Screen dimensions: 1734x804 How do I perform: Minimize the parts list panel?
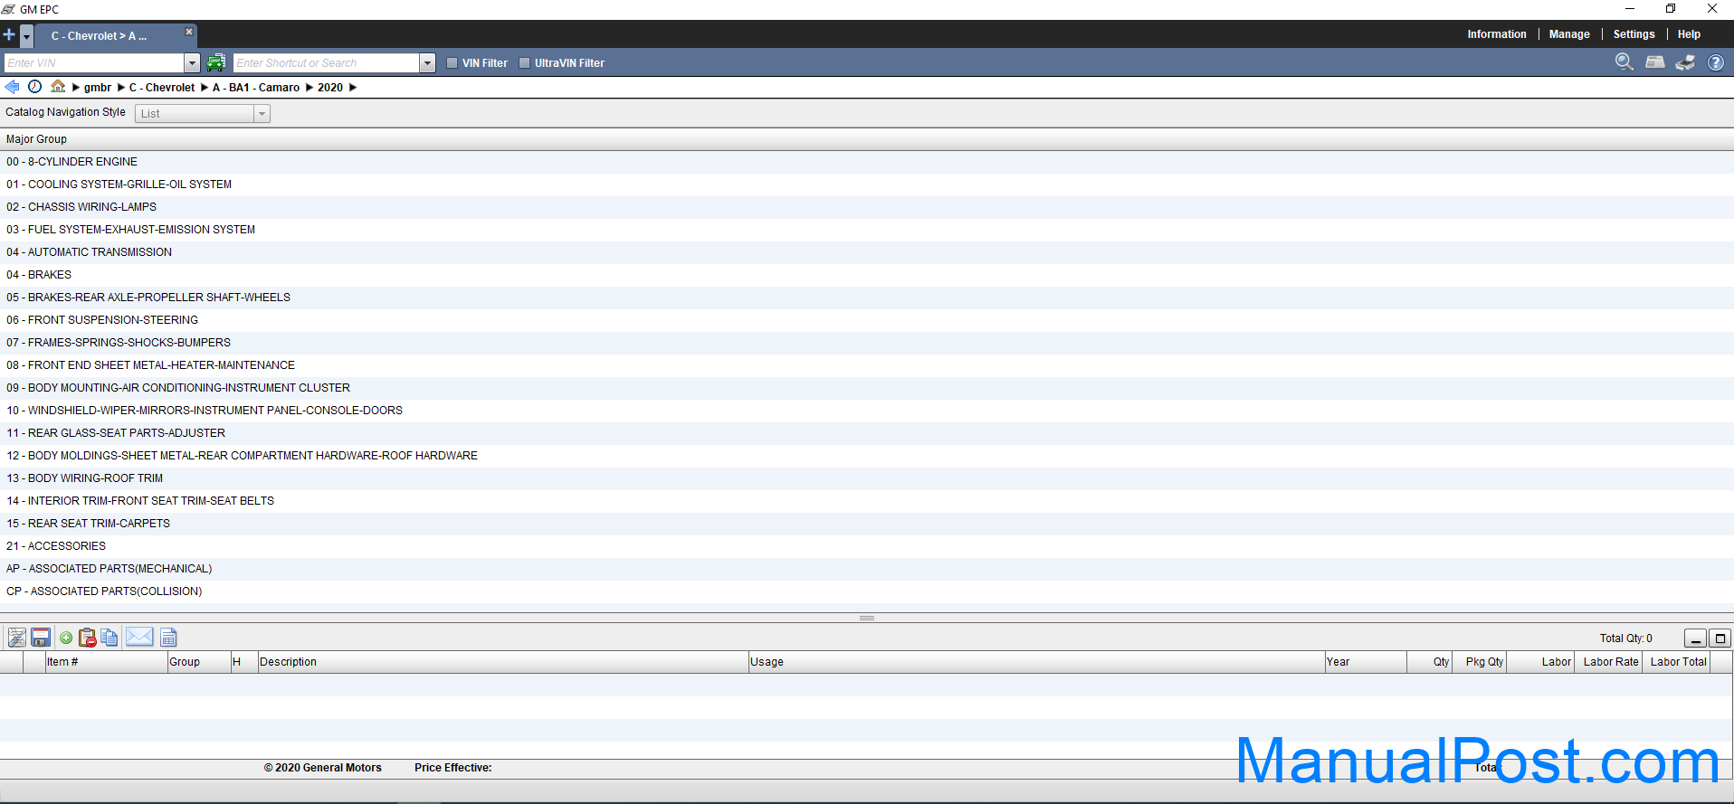[1695, 638]
